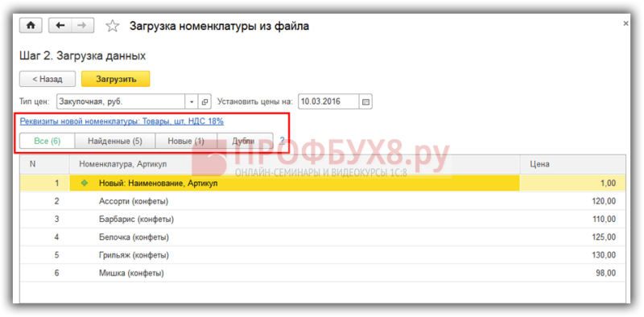The width and height of the screenshot is (644, 317).
Task: Open the calendar picker for price date
Action: (366, 101)
